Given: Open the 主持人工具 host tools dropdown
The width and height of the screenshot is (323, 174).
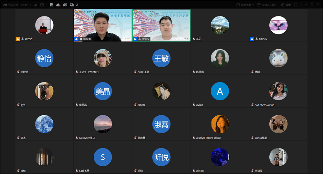Looking at the screenshot, I should [267, 5].
